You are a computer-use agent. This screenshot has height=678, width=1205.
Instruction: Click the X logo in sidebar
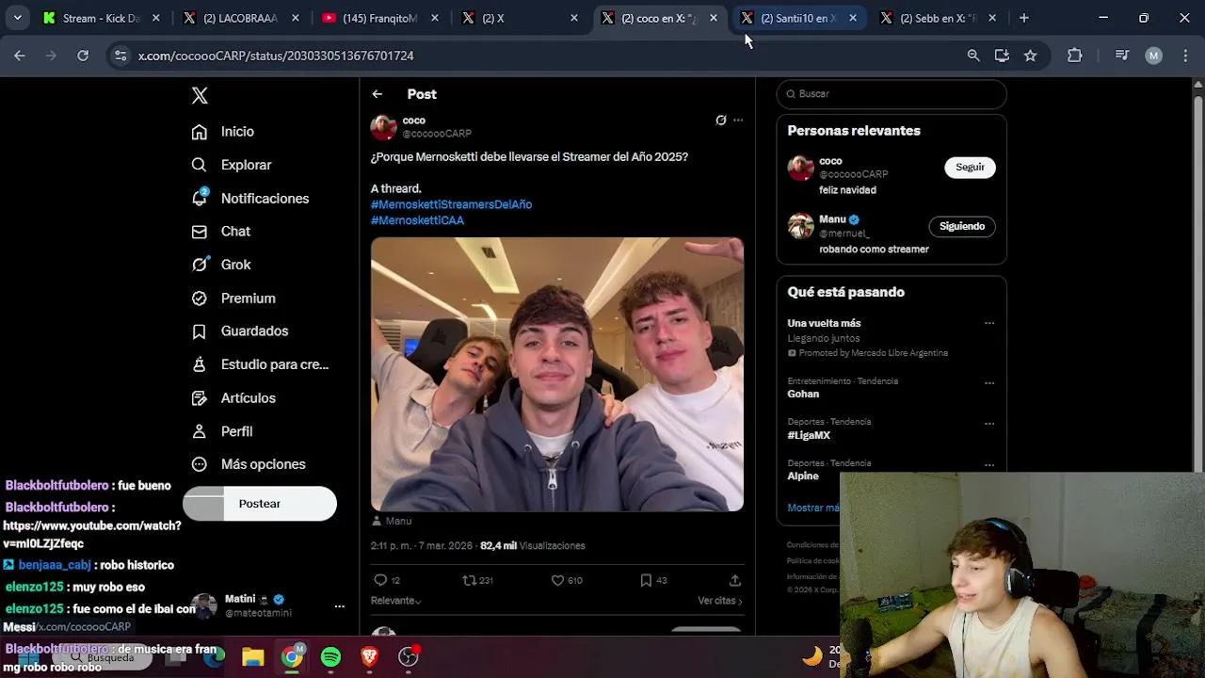200,95
